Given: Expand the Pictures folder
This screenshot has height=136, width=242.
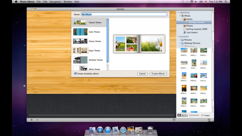Looking at the screenshot, I should tap(180, 40).
